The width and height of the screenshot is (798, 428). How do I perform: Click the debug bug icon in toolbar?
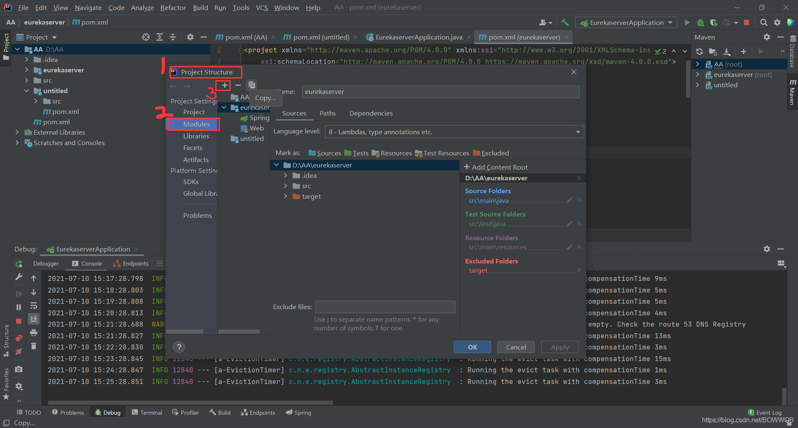(x=700, y=22)
